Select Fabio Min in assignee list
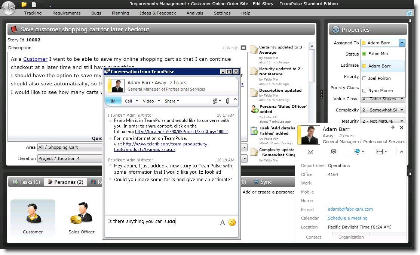 (x=378, y=54)
